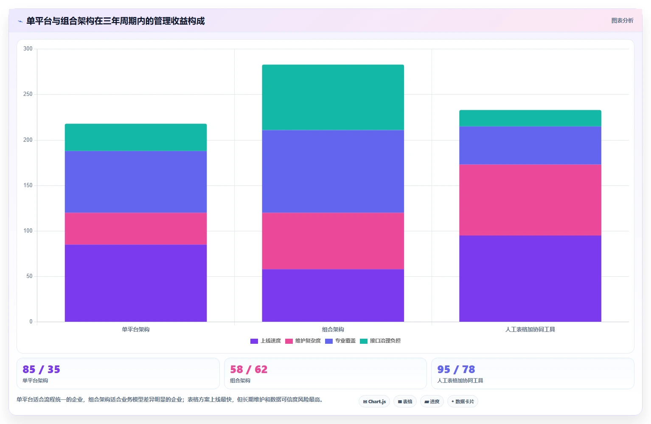
Task: Click the purple 上线速度 legend swatch
Action: pyautogui.click(x=254, y=341)
